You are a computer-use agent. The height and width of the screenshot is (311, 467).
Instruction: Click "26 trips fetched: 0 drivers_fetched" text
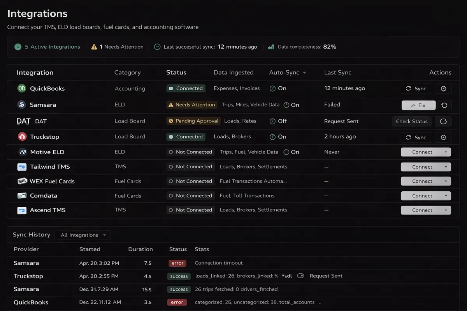pyautogui.click(x=236, y=289)
